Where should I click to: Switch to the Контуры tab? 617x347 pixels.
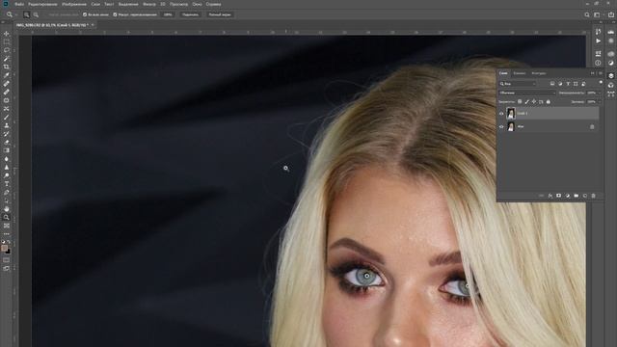click(539, 73)
